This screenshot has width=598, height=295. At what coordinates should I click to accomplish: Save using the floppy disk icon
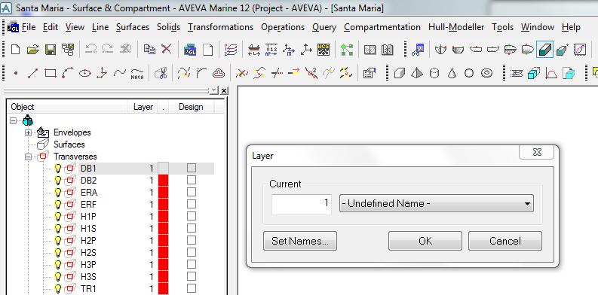pos(51,50)
